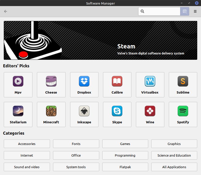The height and width of the screenshot is (175, 201).
Task: Show All Applications
Action: (x=174, y=167)
